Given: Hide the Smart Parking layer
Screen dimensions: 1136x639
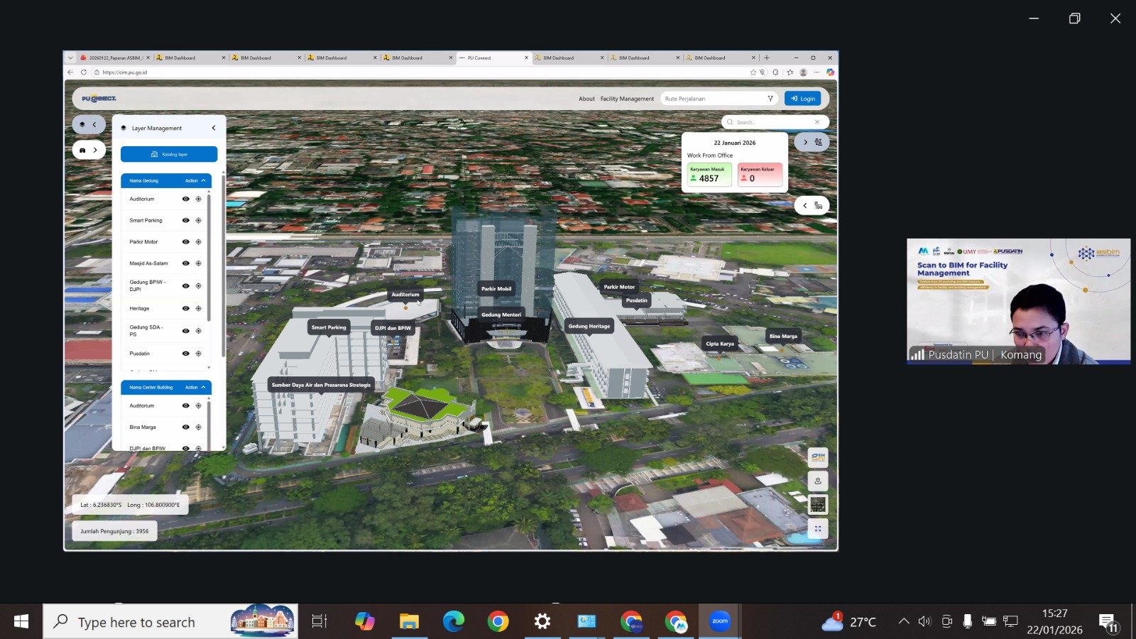Looking at the screenshot, I should point(185,221).
